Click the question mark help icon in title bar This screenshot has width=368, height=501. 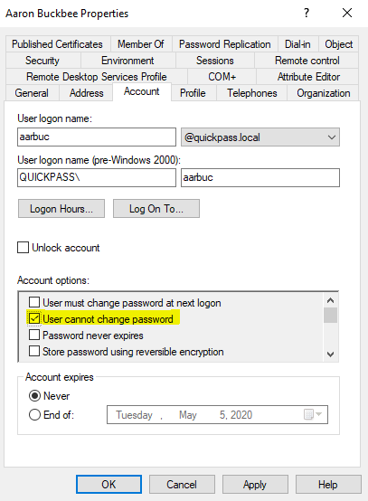point(307,13)
